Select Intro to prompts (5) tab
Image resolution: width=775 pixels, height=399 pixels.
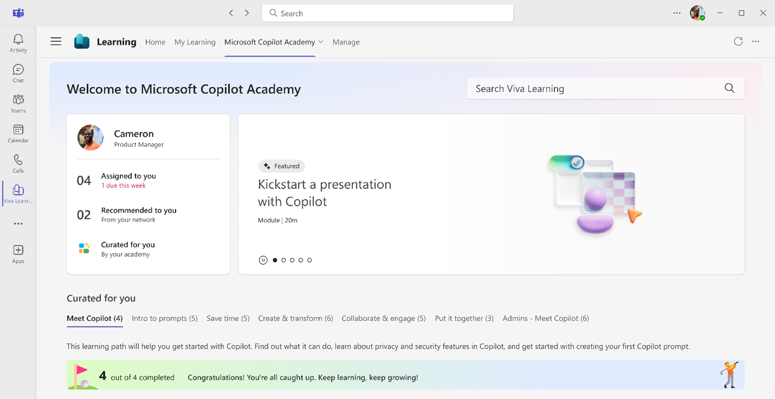point(165,318)
